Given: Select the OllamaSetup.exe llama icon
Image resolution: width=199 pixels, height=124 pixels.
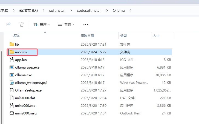Looking at the screenshot, I should (12, 90).
